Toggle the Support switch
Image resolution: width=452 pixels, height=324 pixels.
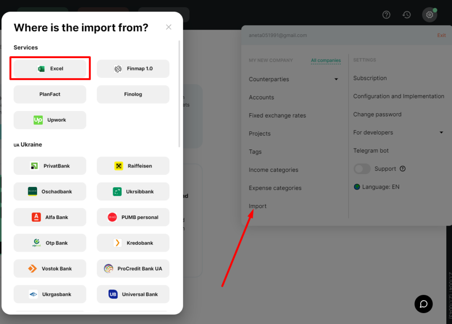click(362, 169)
